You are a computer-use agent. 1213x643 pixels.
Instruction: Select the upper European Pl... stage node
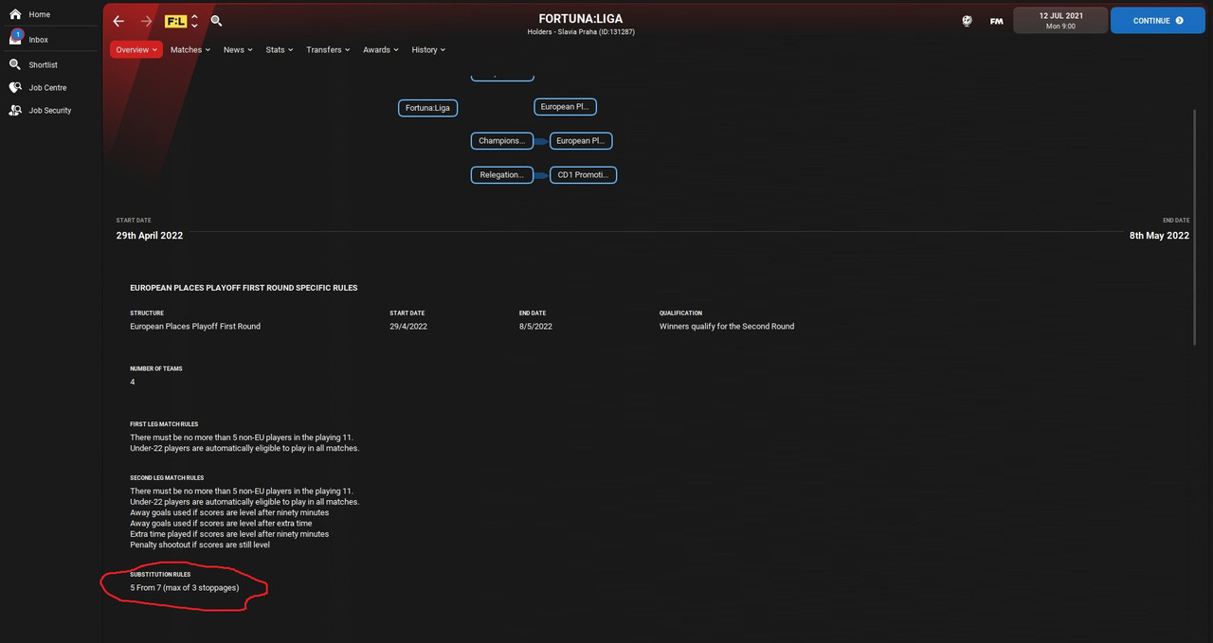click(565, 107)
